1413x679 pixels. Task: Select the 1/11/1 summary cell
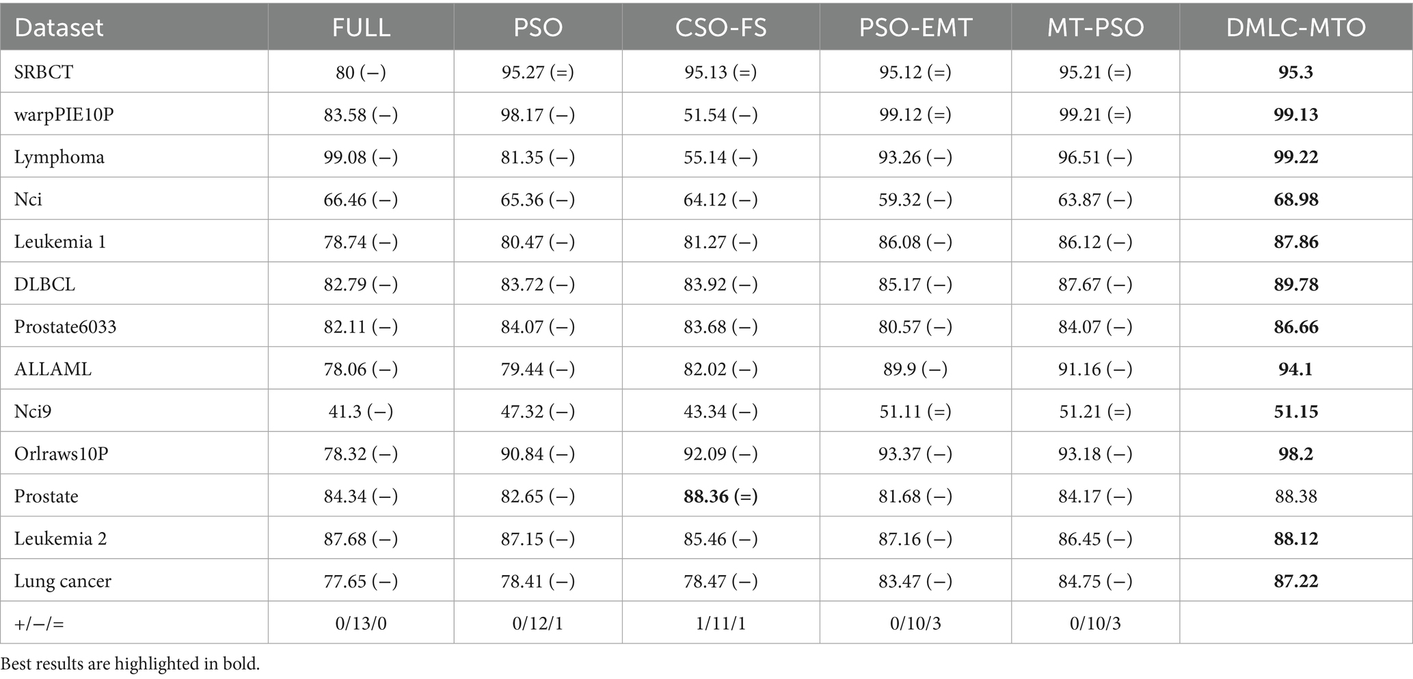[x=721, y=623]
